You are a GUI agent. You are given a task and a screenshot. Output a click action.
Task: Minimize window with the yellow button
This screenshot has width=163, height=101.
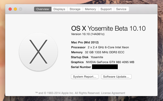pyautogui.click(x=15, y=9)
